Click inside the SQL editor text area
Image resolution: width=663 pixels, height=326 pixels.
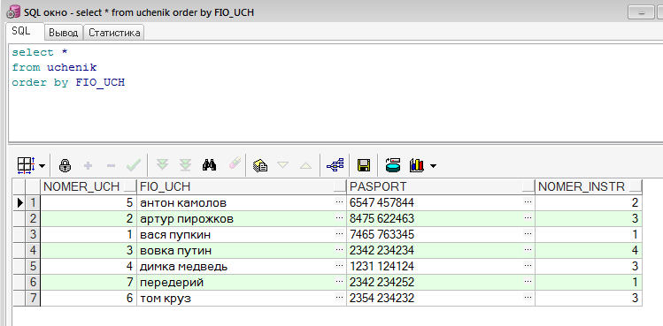(x=335, y=93)
